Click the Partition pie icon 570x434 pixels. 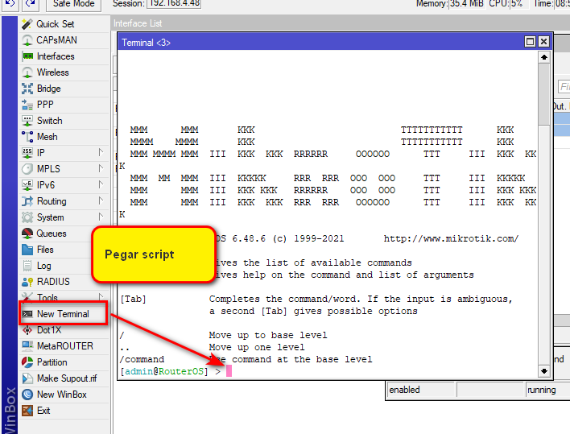27,362
